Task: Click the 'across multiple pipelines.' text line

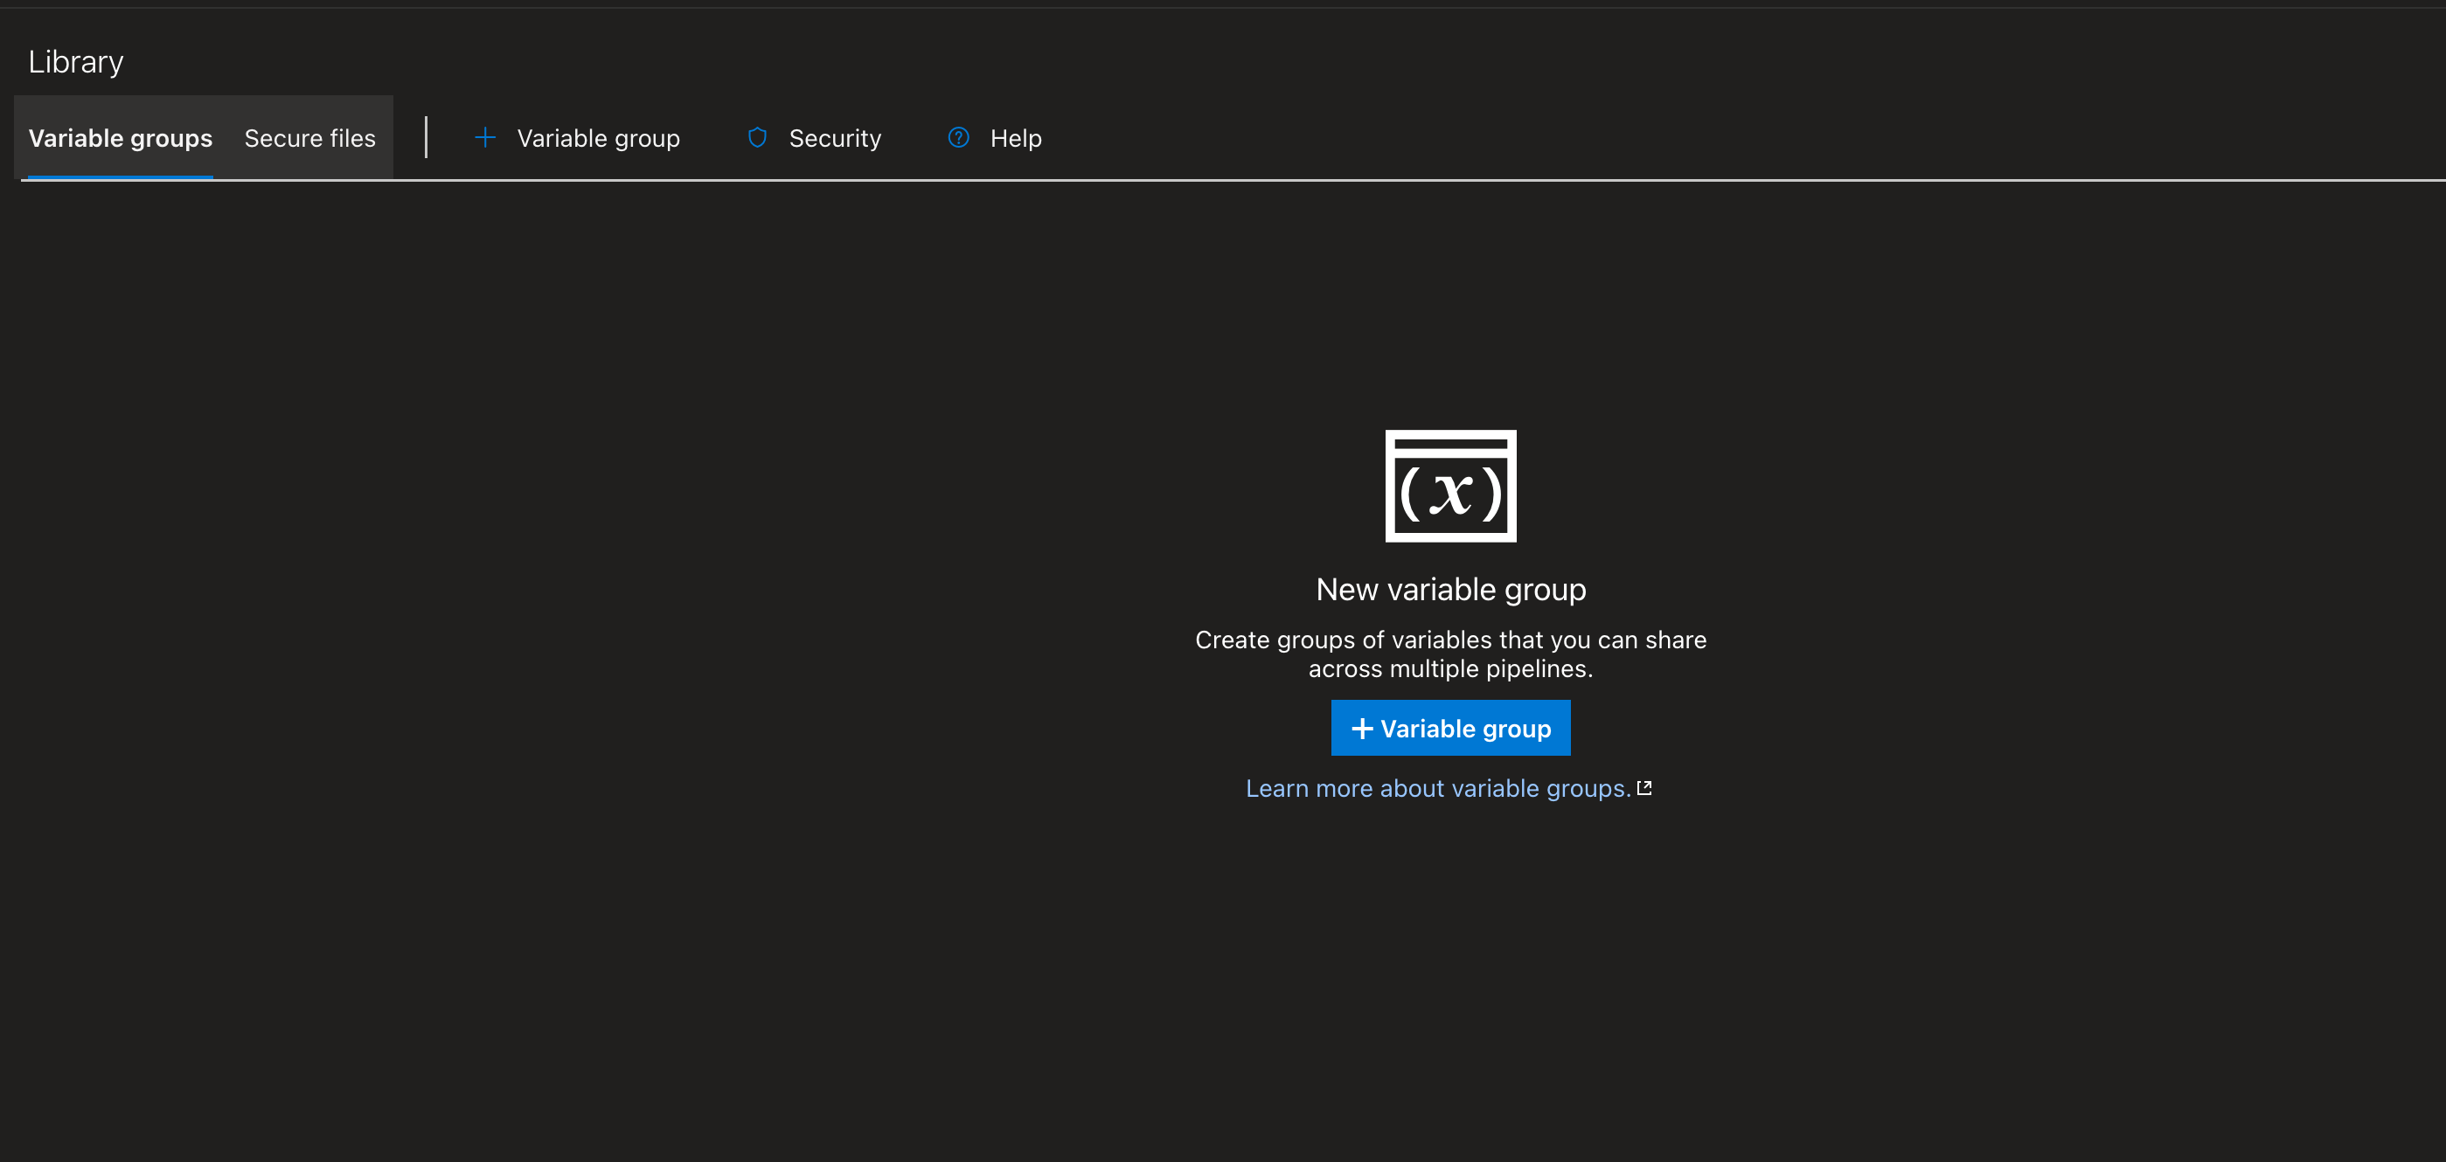Action: pos(1450,669)
